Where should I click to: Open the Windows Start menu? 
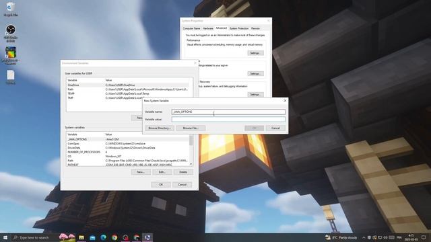(x=5, y=237)
